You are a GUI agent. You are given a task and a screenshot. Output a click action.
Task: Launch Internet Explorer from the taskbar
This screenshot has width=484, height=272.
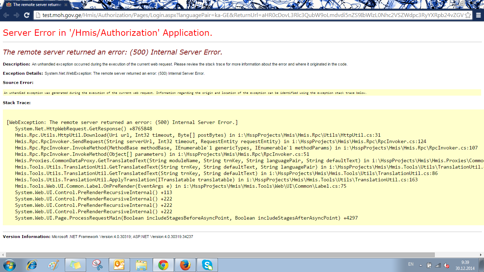coord(32,265)
